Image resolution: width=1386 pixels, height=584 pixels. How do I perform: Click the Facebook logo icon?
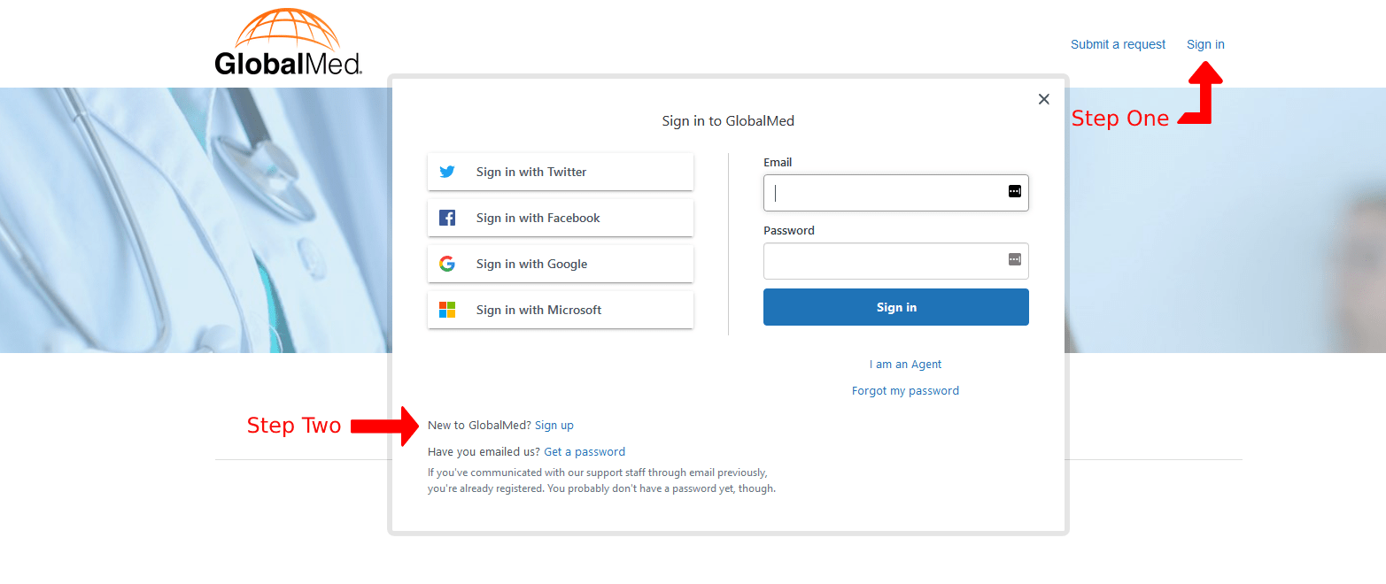447,217
